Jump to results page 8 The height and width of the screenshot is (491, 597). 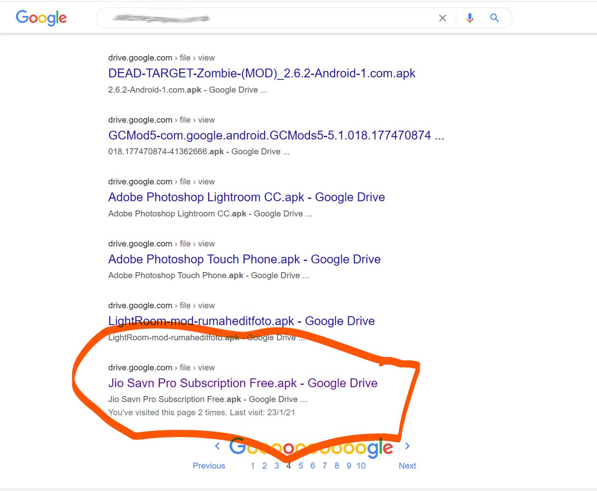coord(337,466)
